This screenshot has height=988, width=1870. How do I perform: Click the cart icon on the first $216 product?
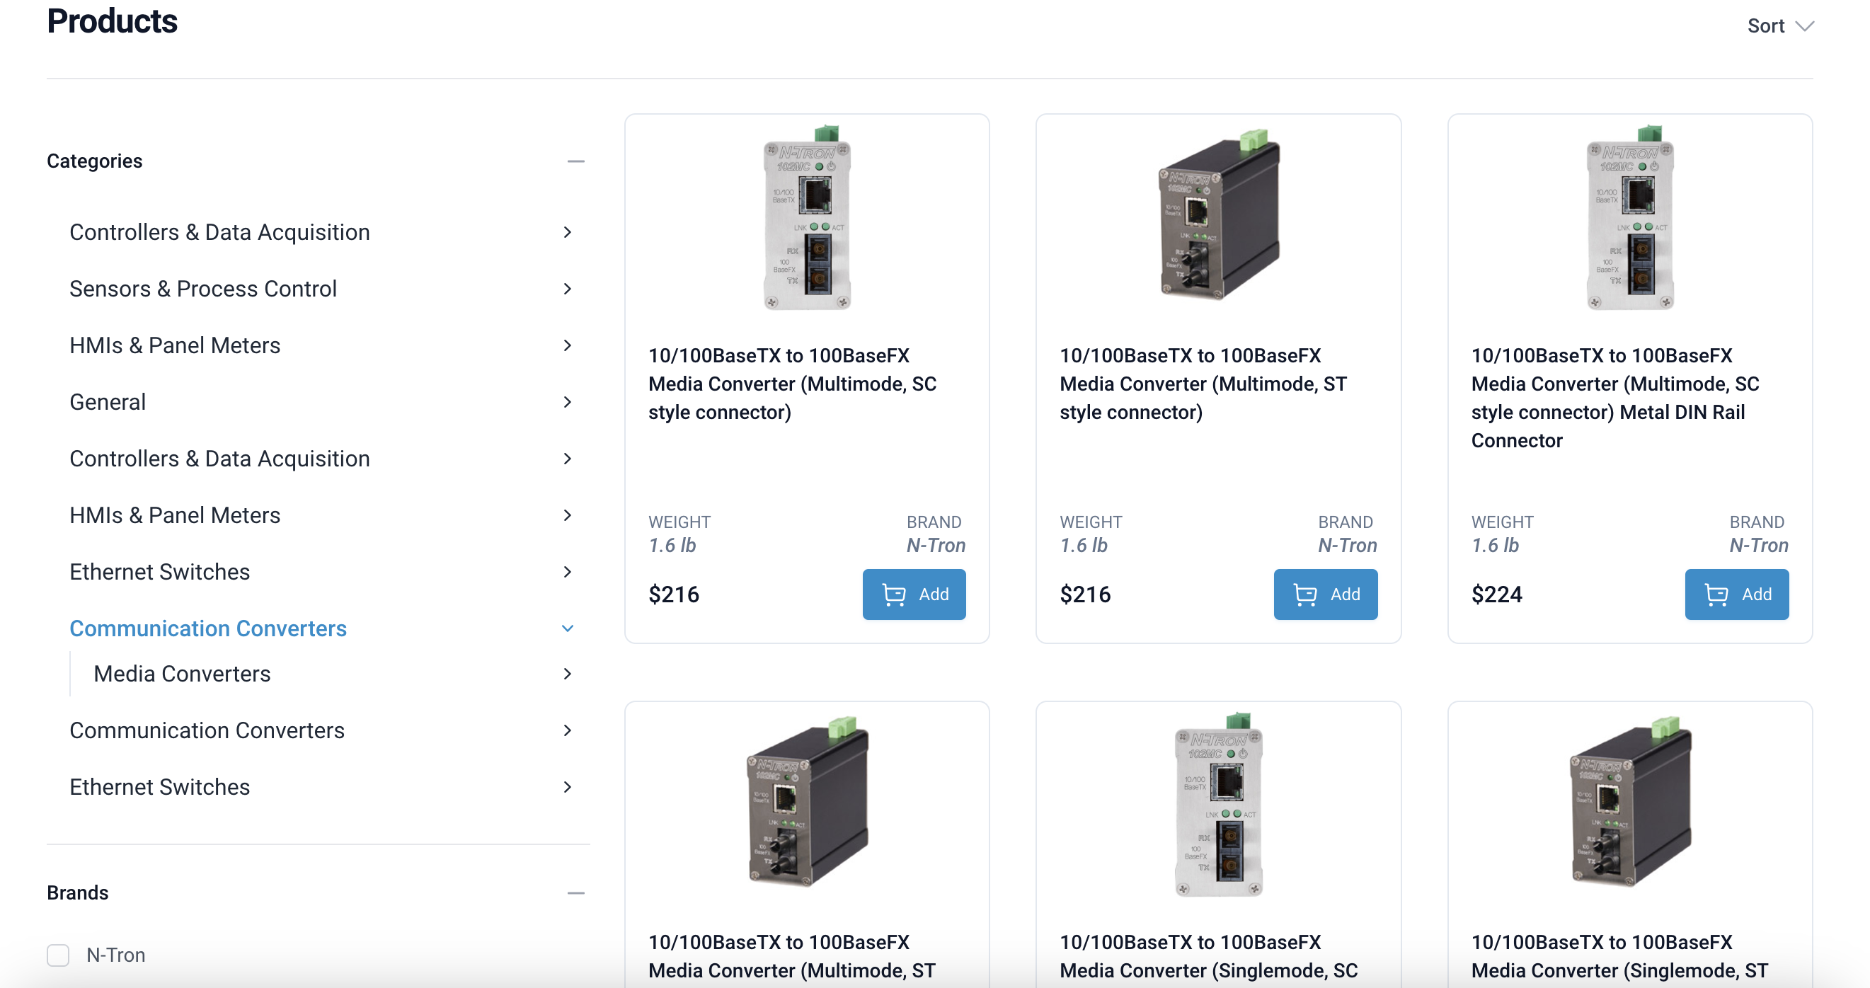pyautogui.click(x=894, y=594)
